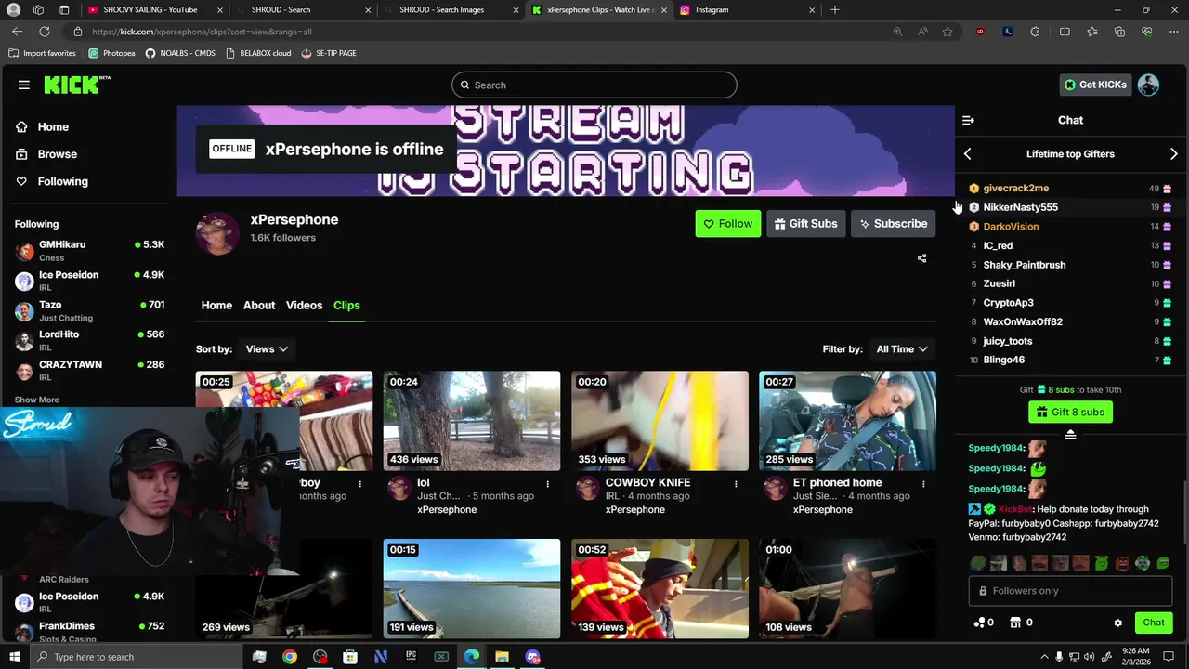Open chat settings gear icon
The height and width of the screenshot is (669, 1189).
[x=1118, y=623]
